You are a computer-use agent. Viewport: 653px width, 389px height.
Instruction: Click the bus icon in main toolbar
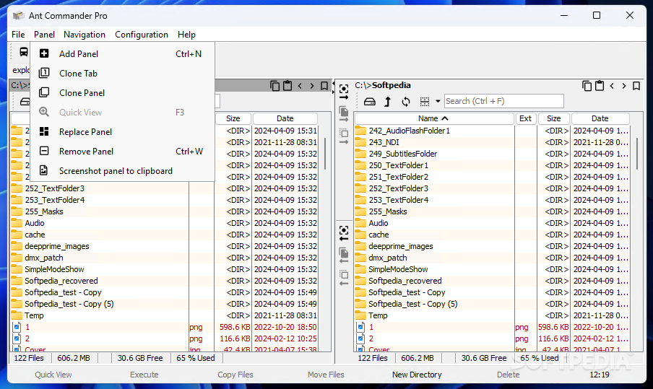pos(24,51)
